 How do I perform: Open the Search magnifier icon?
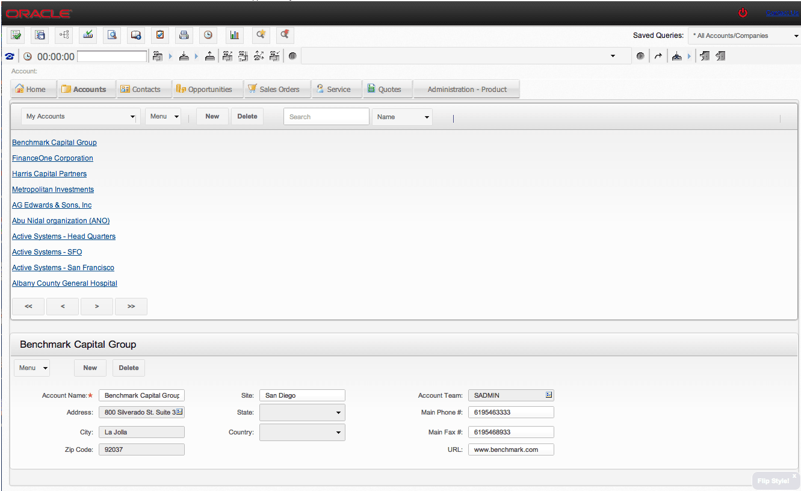tap(112, 35)
